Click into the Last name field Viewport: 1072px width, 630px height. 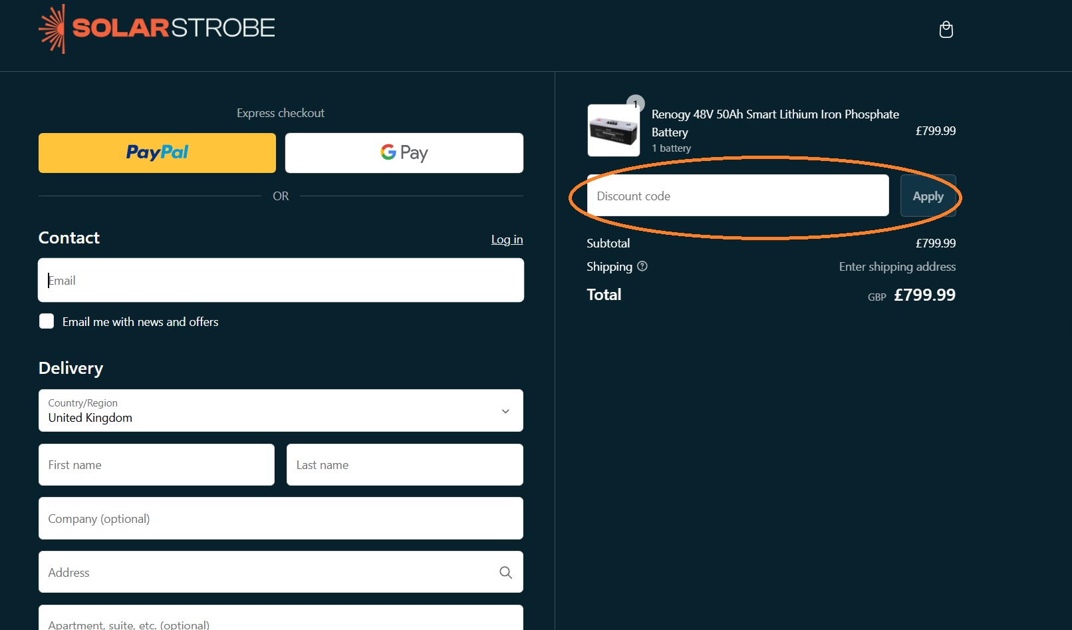(x=404, y=465)
